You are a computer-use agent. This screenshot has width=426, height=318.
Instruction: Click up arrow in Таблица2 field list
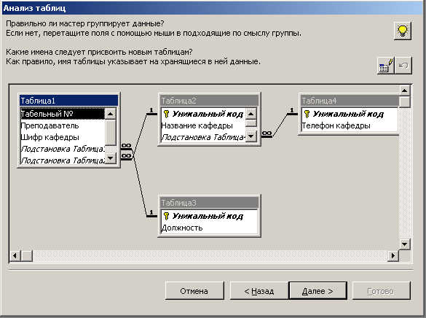[x=251, y=114]
